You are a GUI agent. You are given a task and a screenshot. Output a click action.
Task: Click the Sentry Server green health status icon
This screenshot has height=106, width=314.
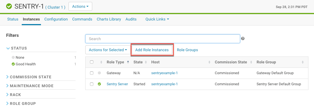[x=99, y=84]
